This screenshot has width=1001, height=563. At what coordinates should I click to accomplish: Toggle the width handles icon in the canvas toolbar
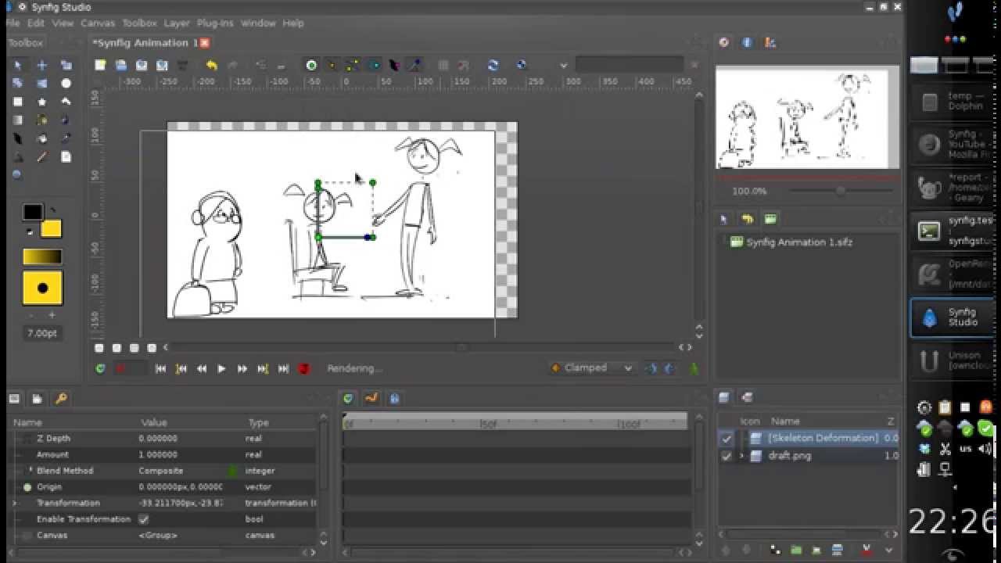click(x=394, y=66)
